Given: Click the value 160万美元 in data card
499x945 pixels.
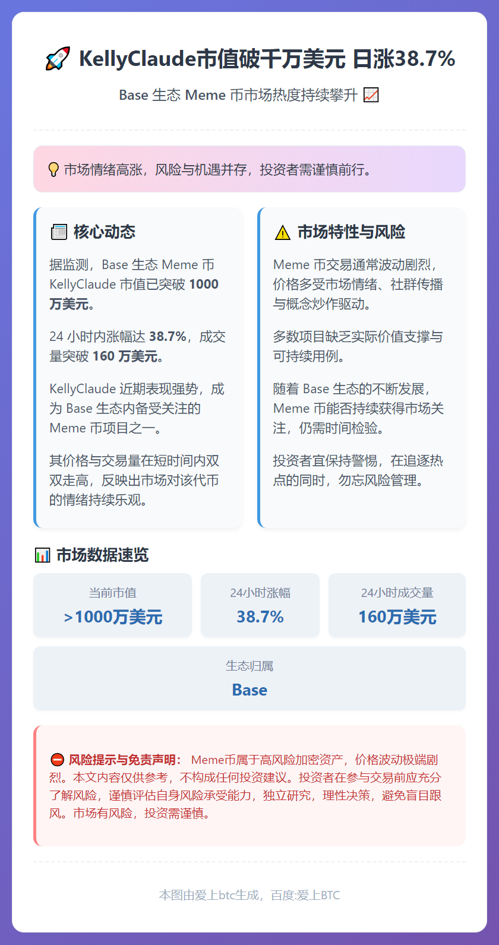Looking at the screenshot, I should coord(397,617).
